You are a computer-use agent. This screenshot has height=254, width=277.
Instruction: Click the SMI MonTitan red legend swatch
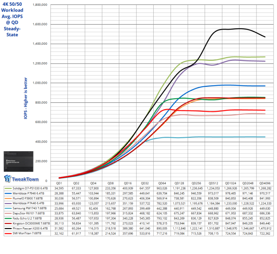8,233
